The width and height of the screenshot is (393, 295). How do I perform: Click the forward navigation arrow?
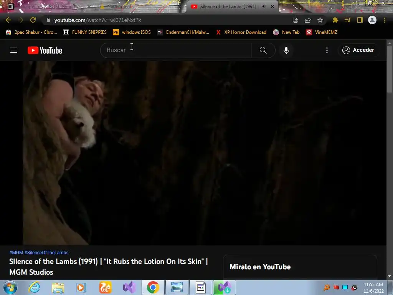(21, 20)
